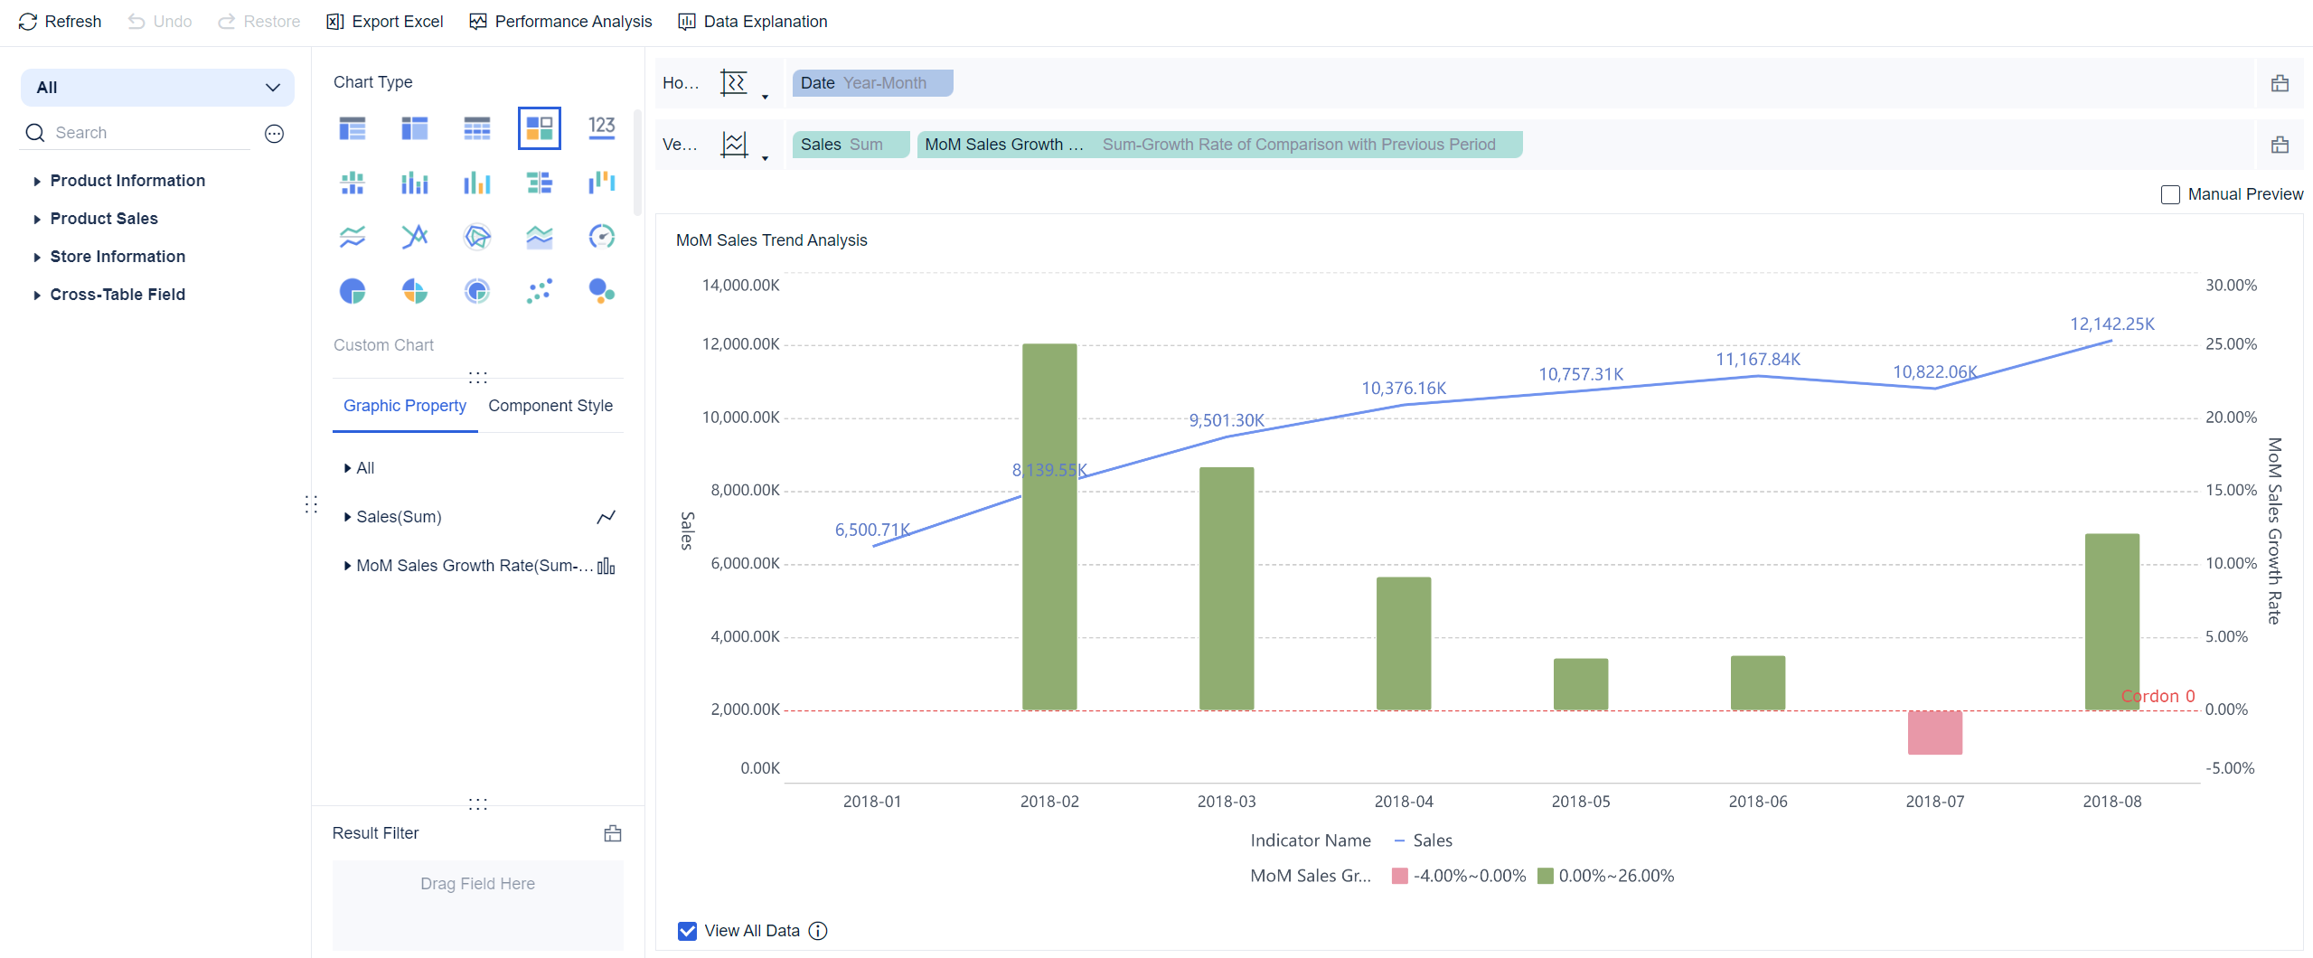Switch to the Graphic Property tab

coord(405,406)
